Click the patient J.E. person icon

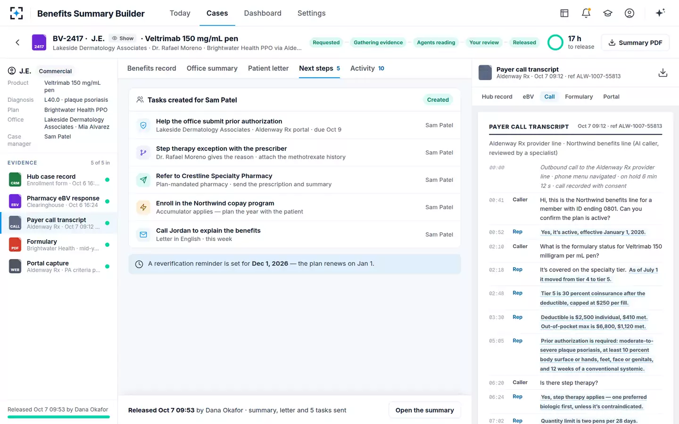(12, 71)
